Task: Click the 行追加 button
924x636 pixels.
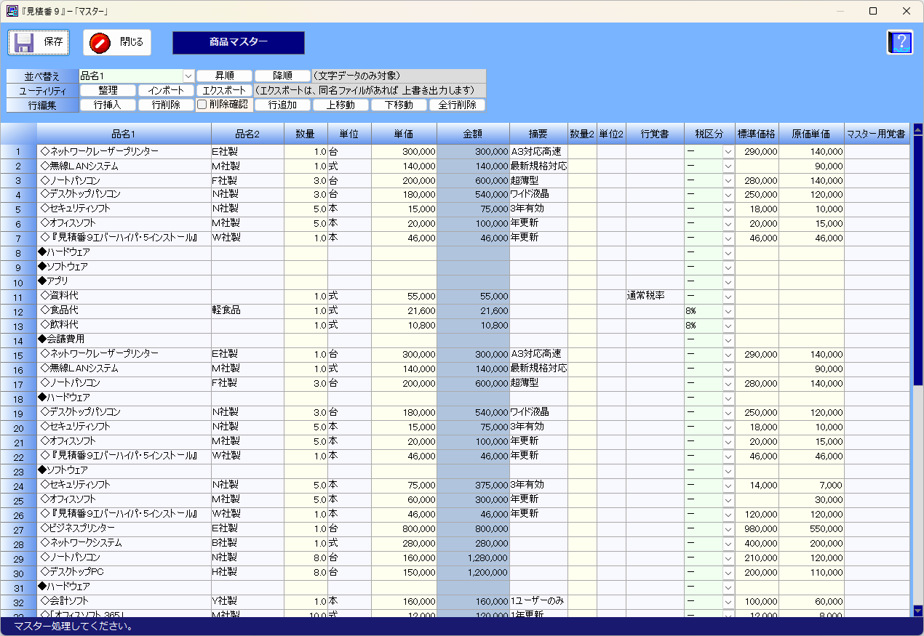Action: pyautogui.click(x=282, y=105)
